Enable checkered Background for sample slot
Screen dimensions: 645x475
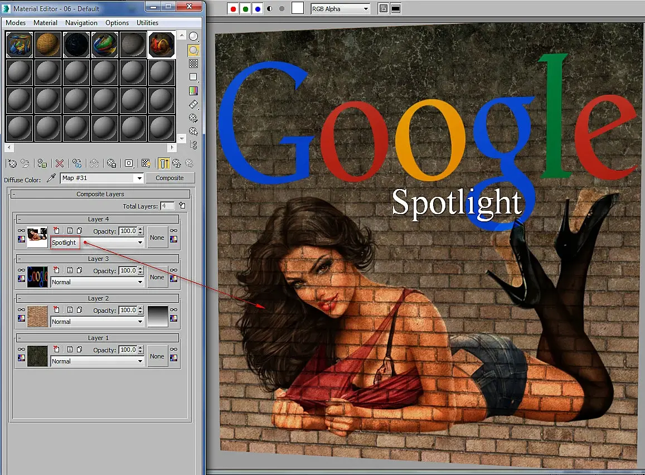(193, 64)
